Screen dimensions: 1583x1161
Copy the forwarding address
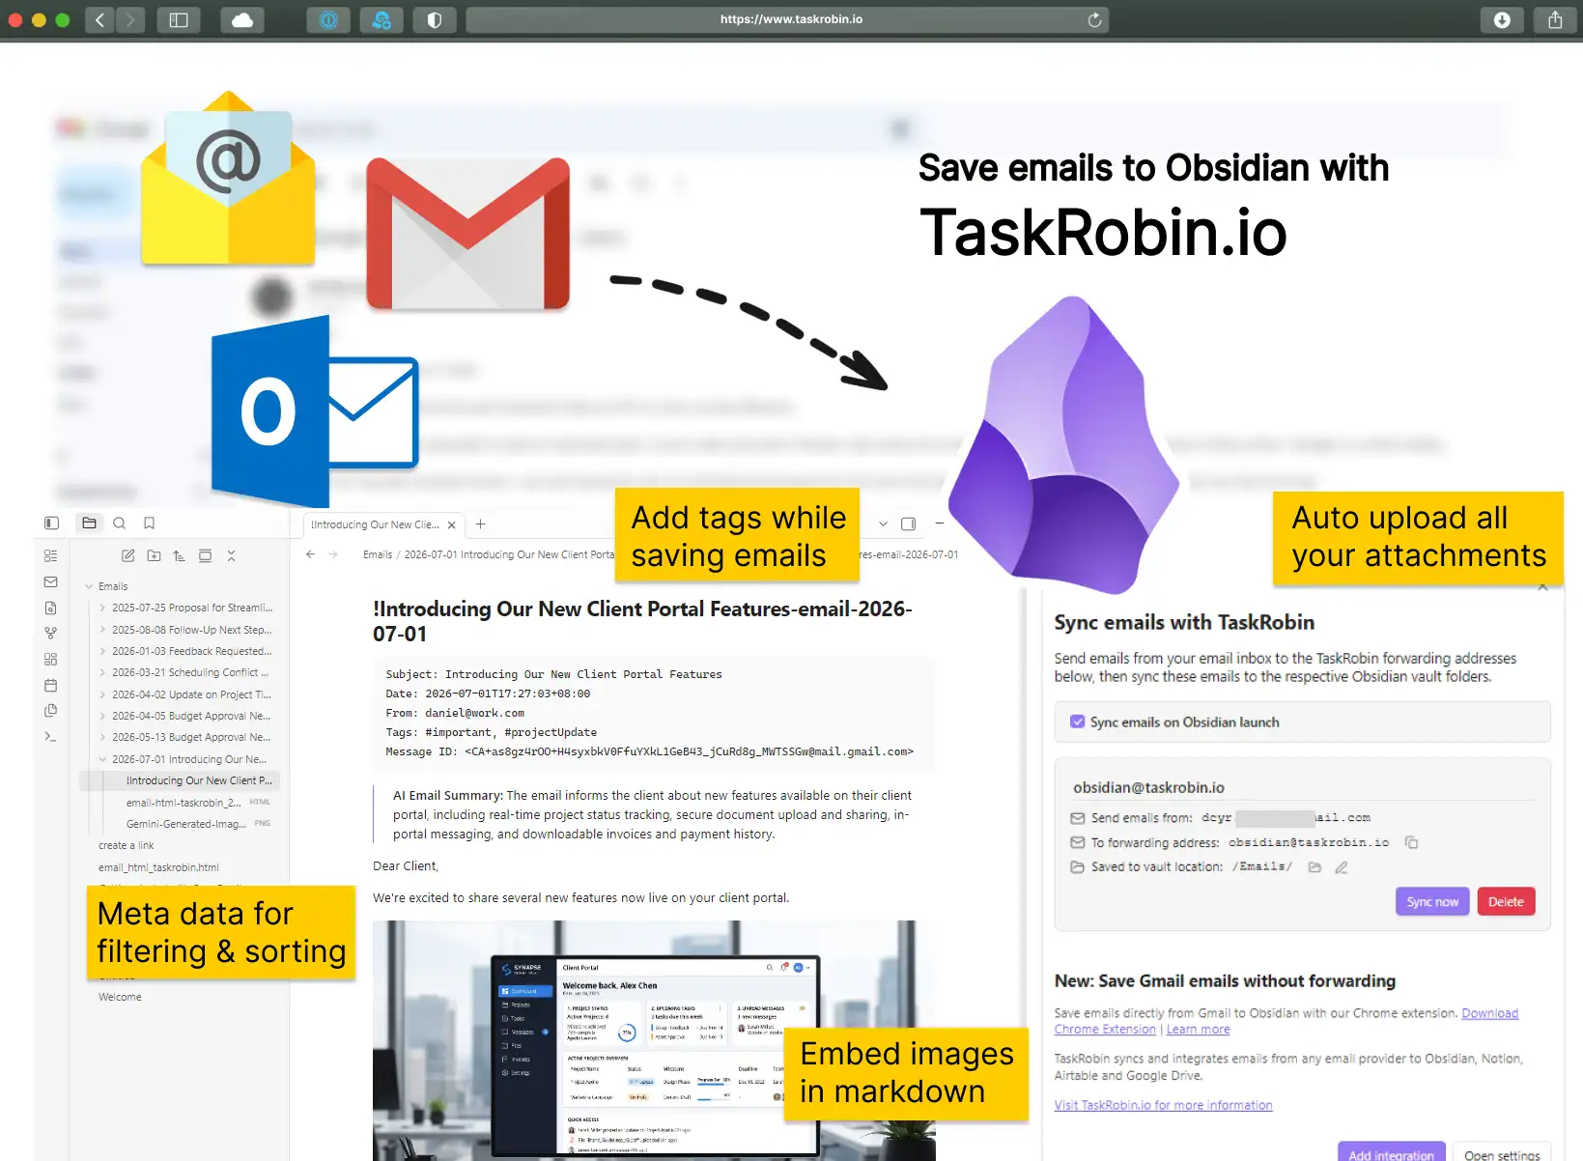tap(1411, 843)
